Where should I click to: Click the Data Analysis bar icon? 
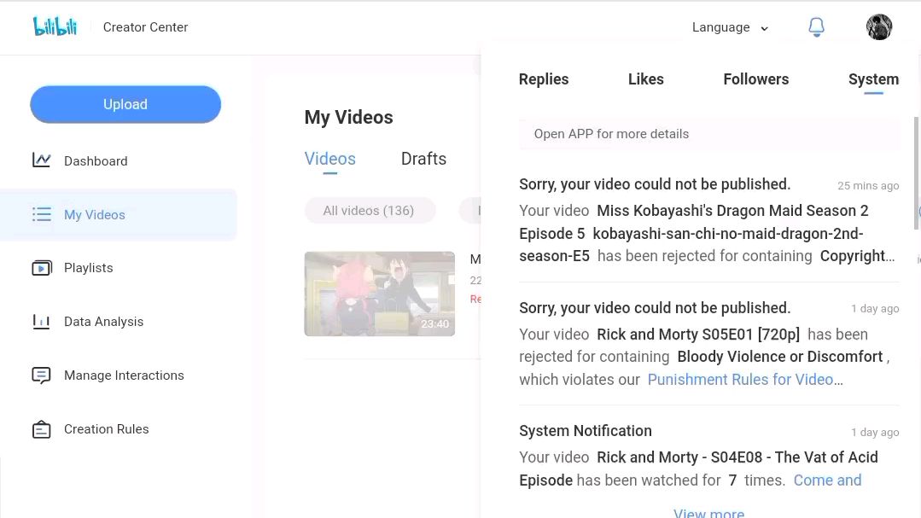(x=41, y=321)
